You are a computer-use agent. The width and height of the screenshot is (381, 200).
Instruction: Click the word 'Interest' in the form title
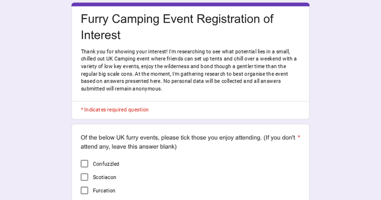101,35
